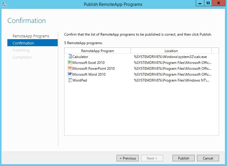Select the Microsoft PowerPoint 2010 list entry

[93, 69]
